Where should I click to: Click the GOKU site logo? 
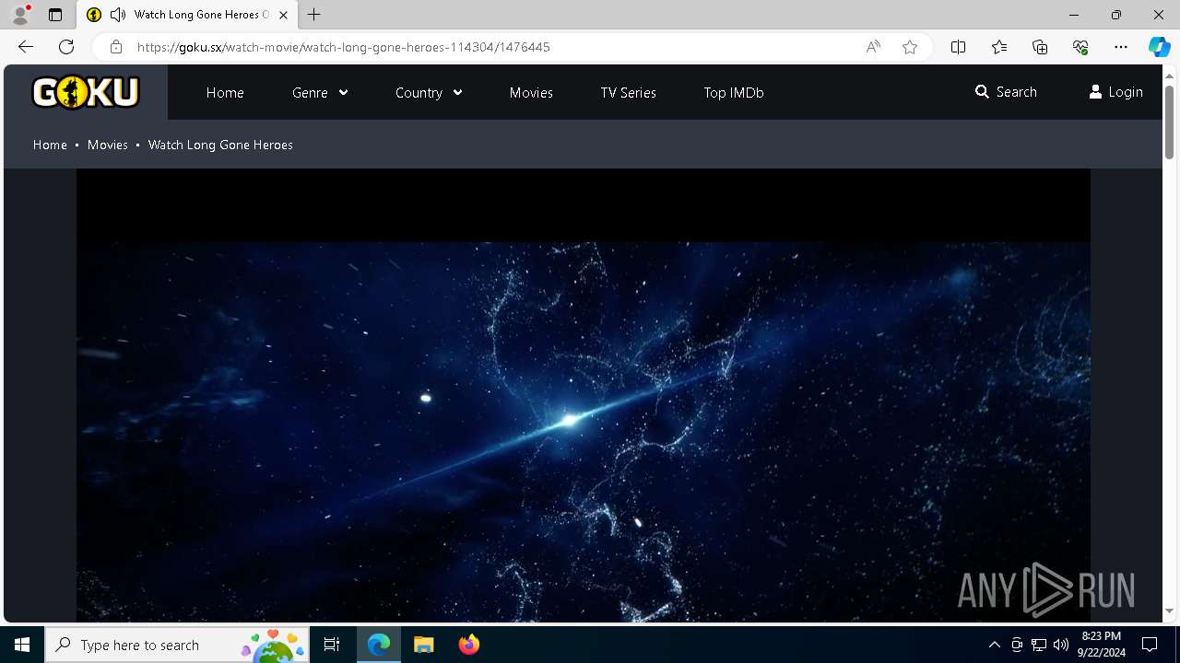[x=86, y=92]
